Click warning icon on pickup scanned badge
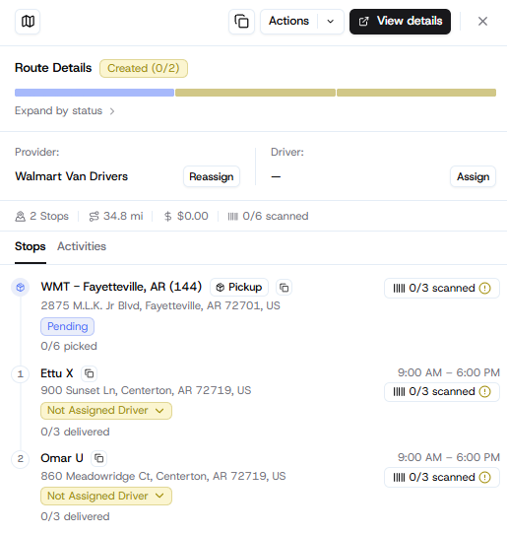The width and height of the screenshot is (507, 533). (x=484, y=289)
